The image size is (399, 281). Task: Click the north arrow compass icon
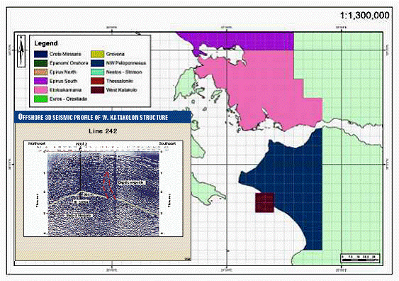pyautogui.click(x=21, y=51)
